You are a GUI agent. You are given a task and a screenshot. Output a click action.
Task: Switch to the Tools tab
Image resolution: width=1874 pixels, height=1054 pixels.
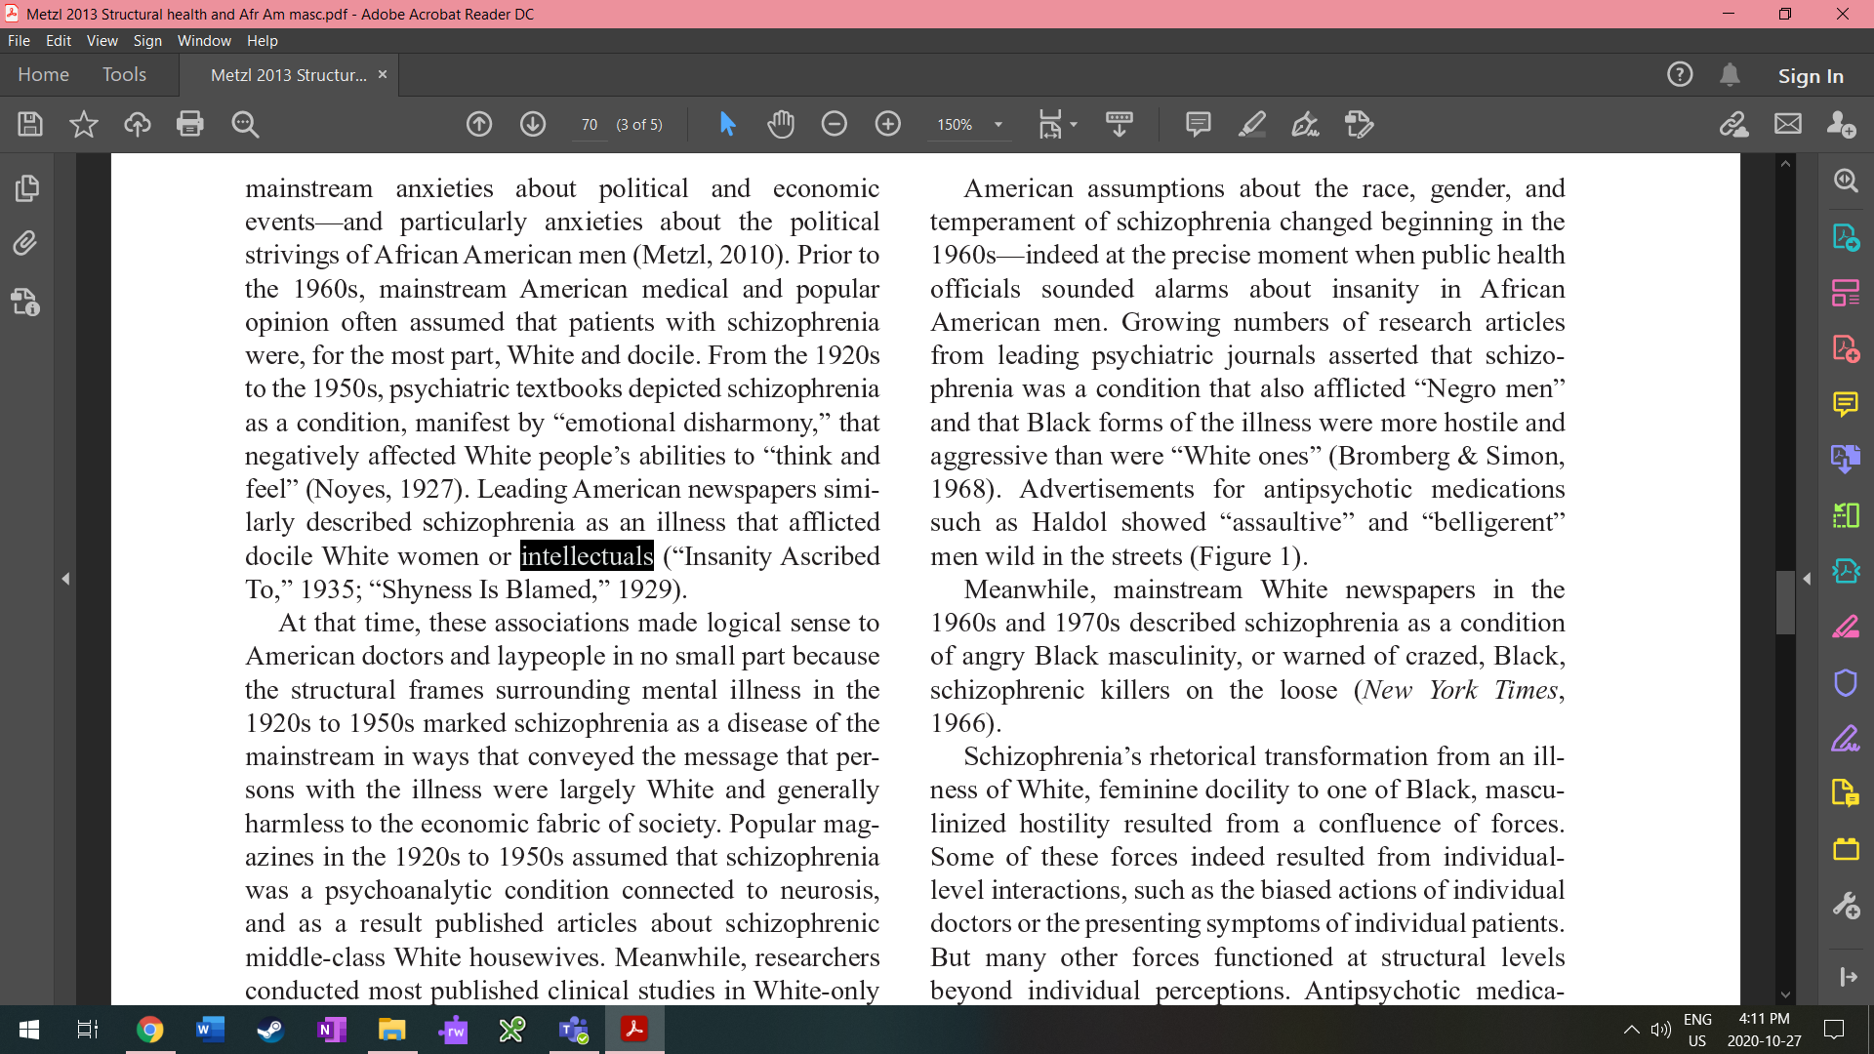tap(124, 74)
